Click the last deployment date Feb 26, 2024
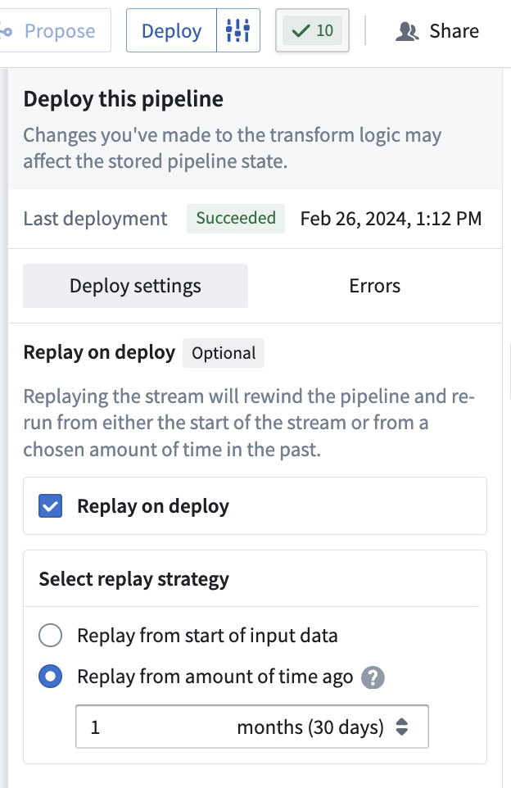This screenshot has width=511, height=788. [391, 219]
